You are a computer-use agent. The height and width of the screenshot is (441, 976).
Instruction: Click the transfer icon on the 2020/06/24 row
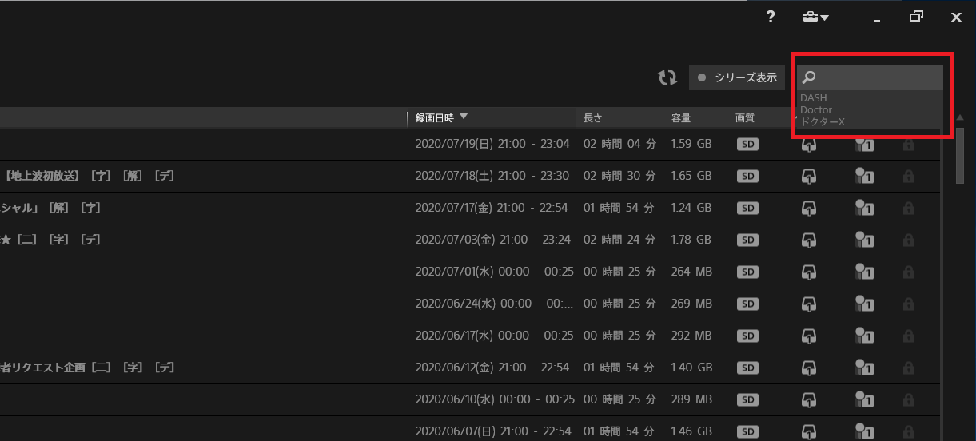point(809,304)
